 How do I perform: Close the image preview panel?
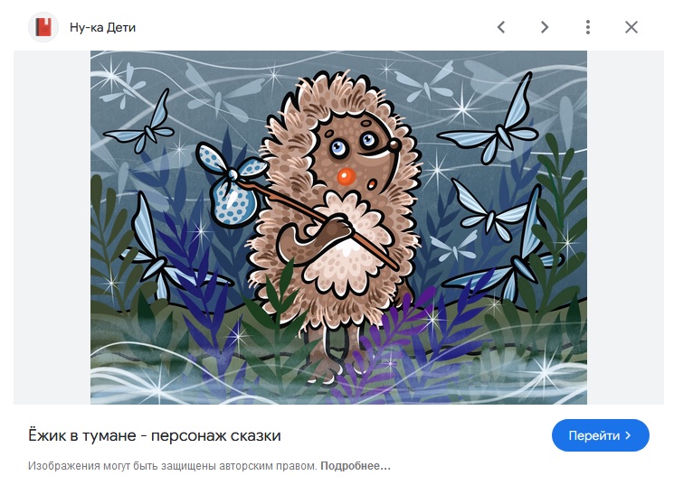click(x=631, y=27)
